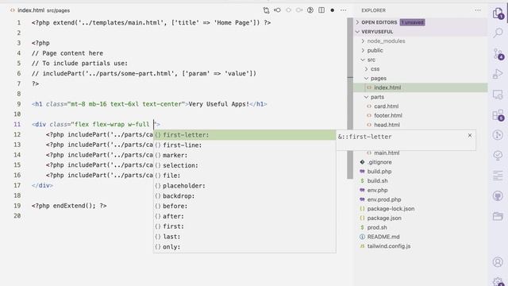Image resolution: width=508 pixels, height=286 pixels.
Task: Choose backdrop: suggestion
Action: [244, 196]
